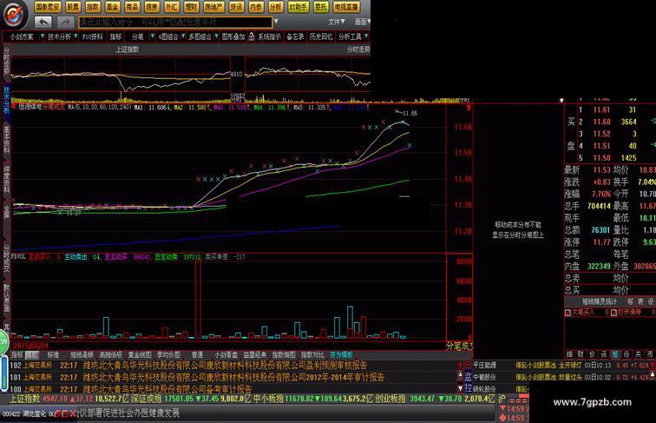656x423 pixels.
Task: Expand the 4图组合 dropdown arrow
Action: click(x=183, y=36)
